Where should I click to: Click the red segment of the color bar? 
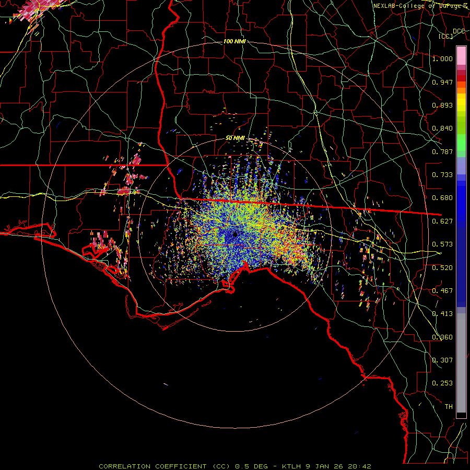pos(461,78)
